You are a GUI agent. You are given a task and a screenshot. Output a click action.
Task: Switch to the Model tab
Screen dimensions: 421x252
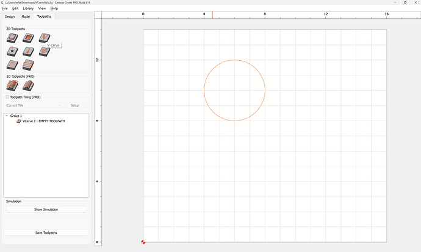click(26, 16)
